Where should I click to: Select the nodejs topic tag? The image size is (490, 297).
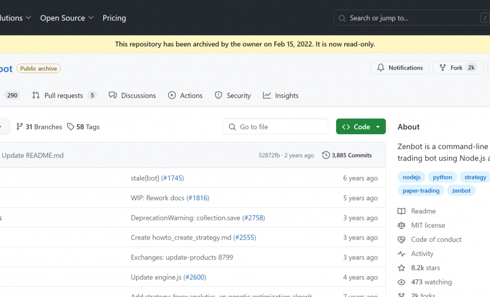coord(412,177)
